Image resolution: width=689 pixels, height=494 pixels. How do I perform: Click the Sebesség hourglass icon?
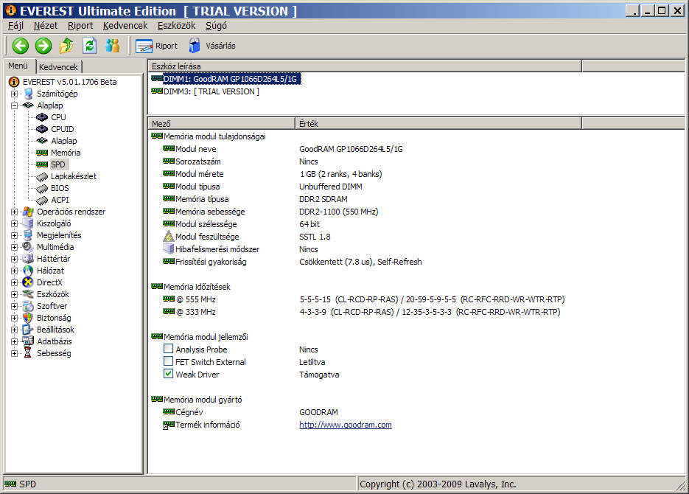tap(28, 353)
